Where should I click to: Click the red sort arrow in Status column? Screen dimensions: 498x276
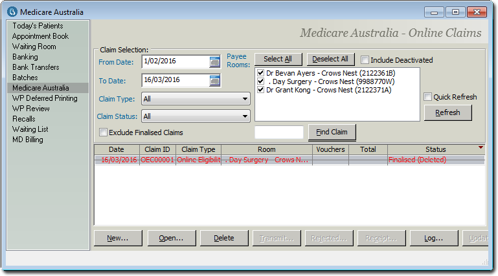point(480,148)
